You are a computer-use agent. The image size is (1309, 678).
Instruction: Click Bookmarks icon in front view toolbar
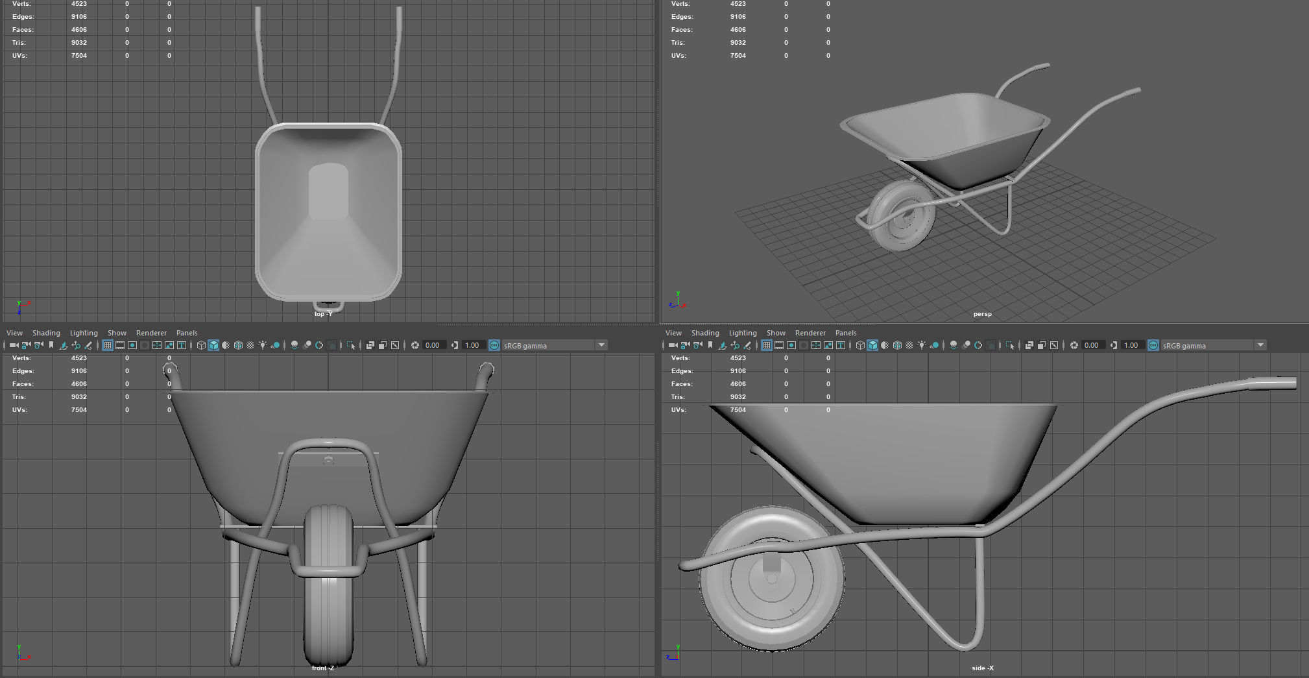(x=51, y=345)
